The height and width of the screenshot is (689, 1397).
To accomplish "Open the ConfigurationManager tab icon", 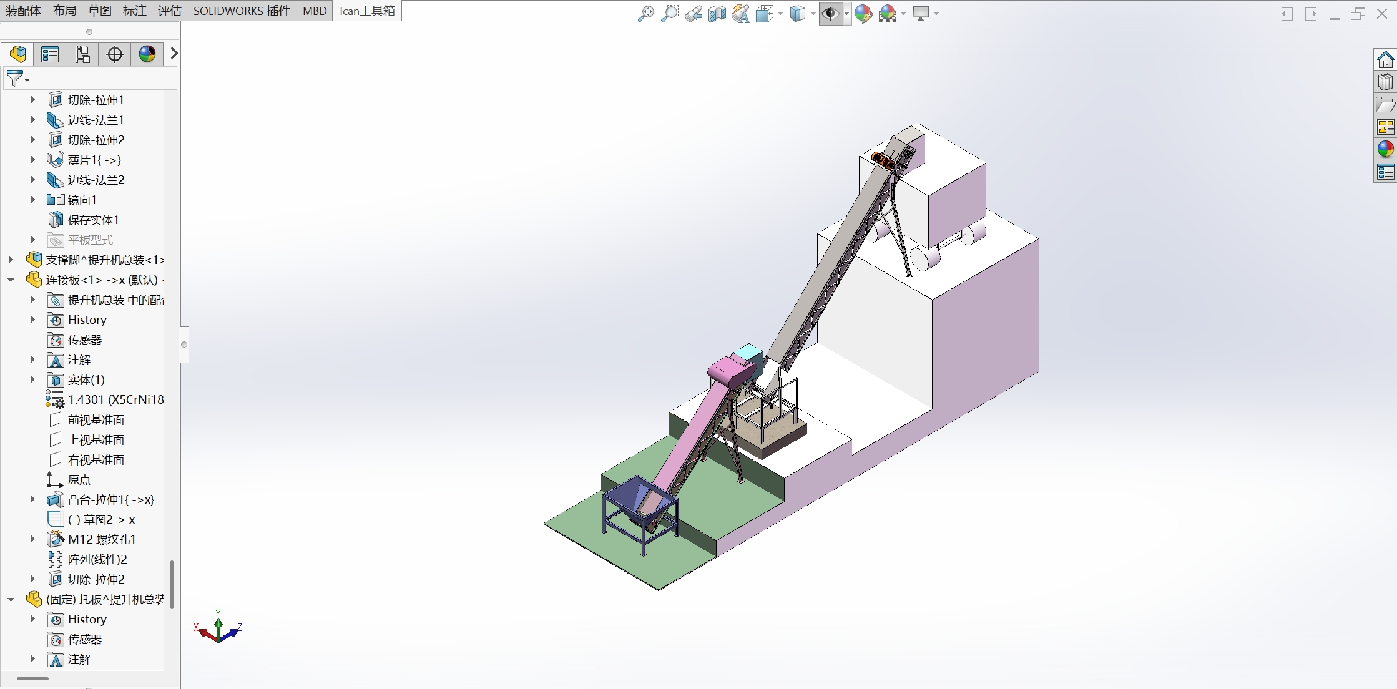I will [82, 54].
